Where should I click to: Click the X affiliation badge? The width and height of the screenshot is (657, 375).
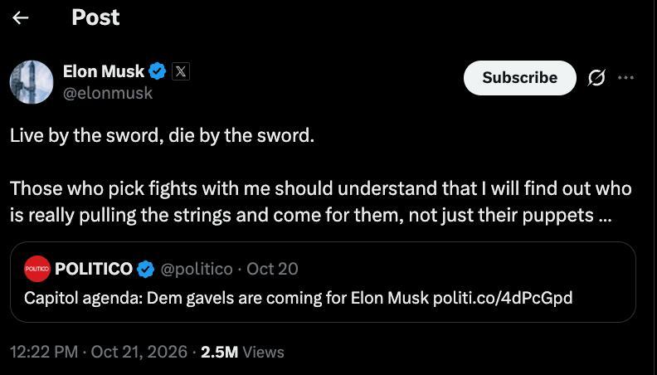pos(180,71)
